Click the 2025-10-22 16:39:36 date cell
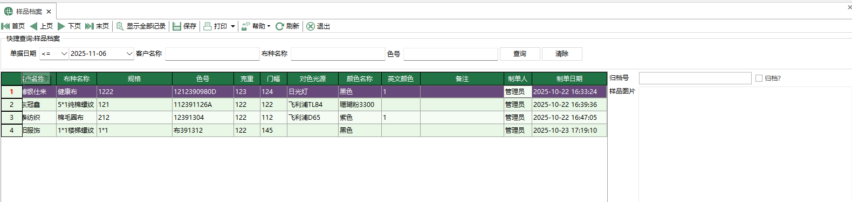The height and width of the screenshot is (202, 852). tap(569, 105)
